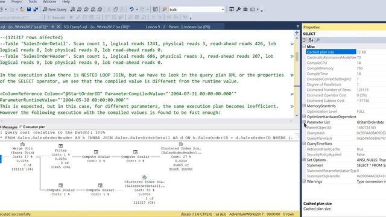
Task: Select the SalesOrderDetail Clustered Index Scan operator
Action: [144, 190]
